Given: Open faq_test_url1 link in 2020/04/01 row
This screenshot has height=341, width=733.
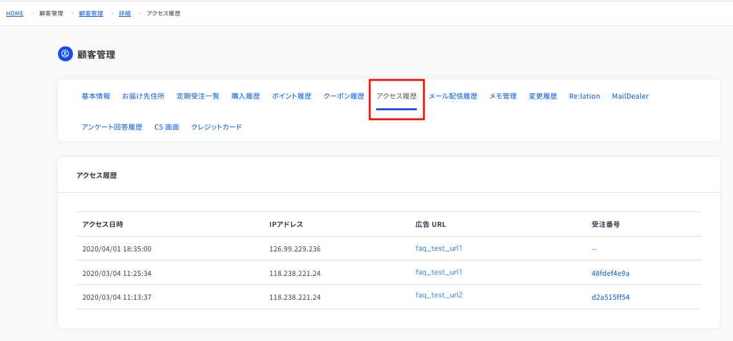Looking at the screenshot, I should point(439,248).
